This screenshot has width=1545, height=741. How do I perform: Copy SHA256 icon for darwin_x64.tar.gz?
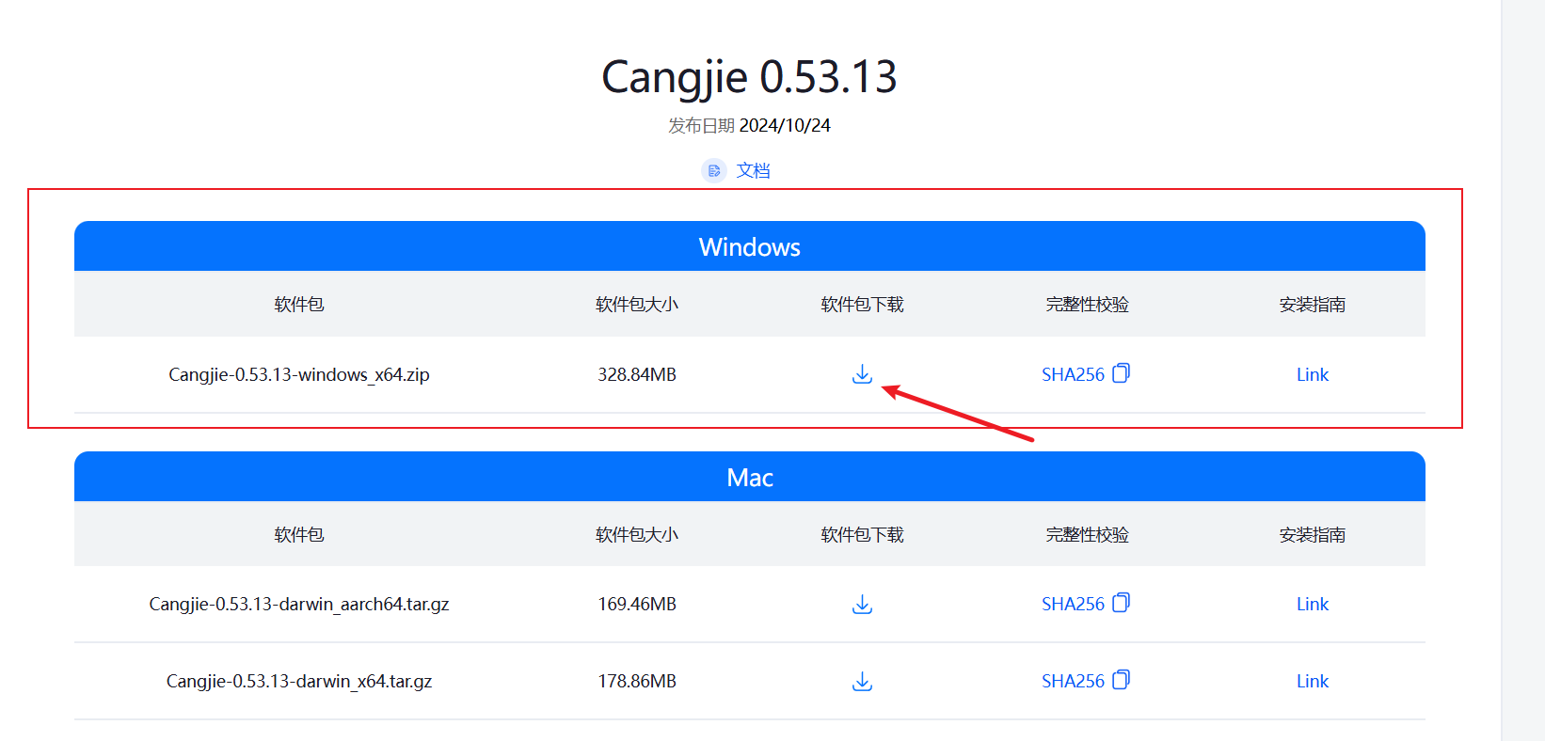pyautogui.click(x=1121, y=680)
